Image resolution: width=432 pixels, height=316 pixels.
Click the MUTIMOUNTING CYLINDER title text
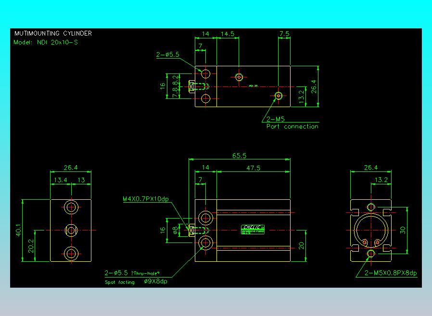tap(53, 34)
